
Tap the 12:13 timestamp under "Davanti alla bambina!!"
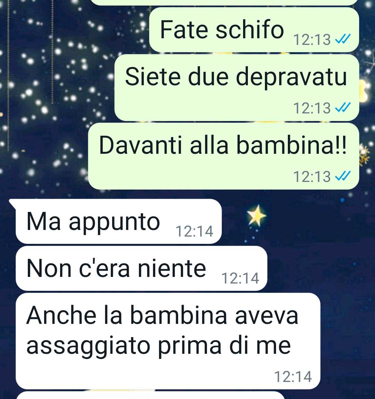[312, 177]
